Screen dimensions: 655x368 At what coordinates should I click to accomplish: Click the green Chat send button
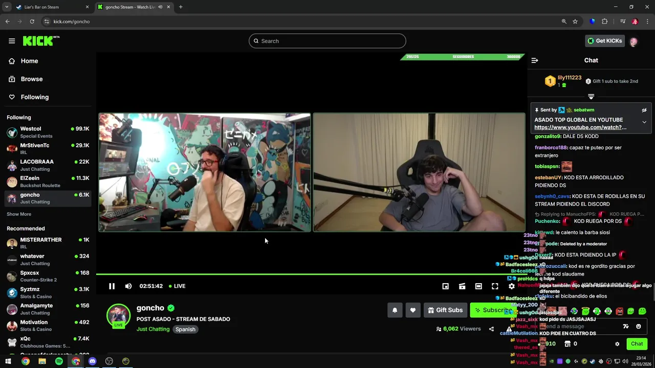(x=637, y=344)
